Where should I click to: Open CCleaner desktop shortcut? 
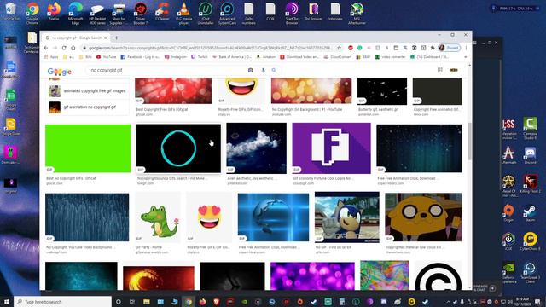coord(162,12)
